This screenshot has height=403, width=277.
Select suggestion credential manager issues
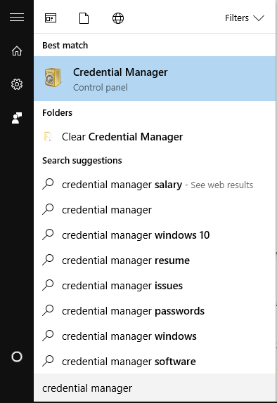click(x=155, y=286)
